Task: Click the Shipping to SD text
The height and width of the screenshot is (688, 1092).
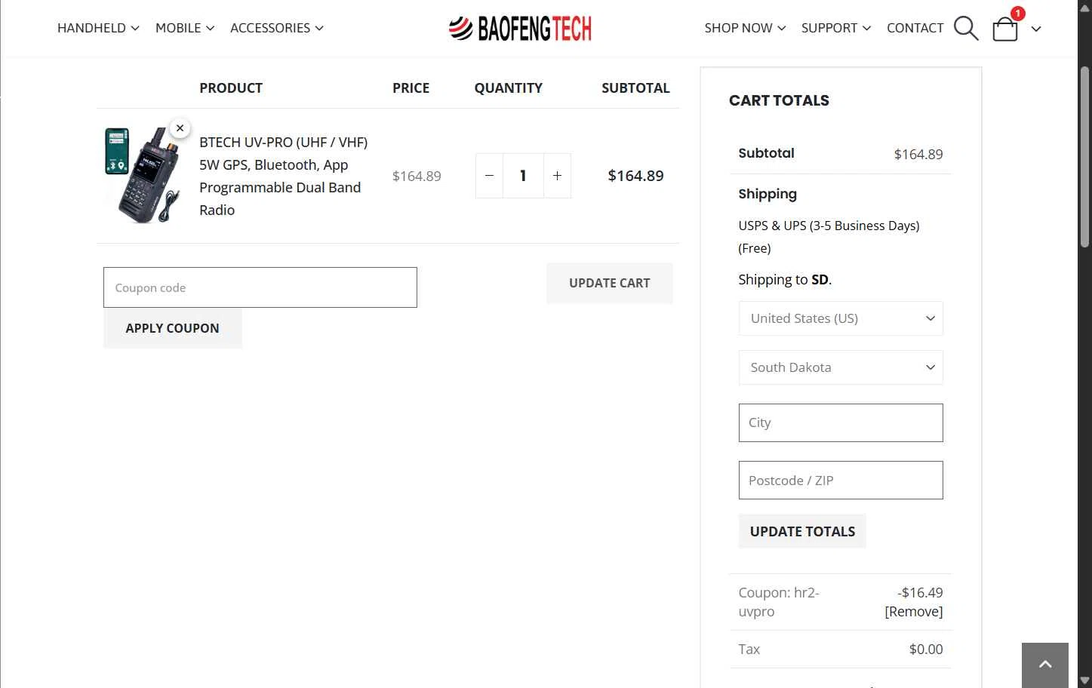Action: [785, 280]
